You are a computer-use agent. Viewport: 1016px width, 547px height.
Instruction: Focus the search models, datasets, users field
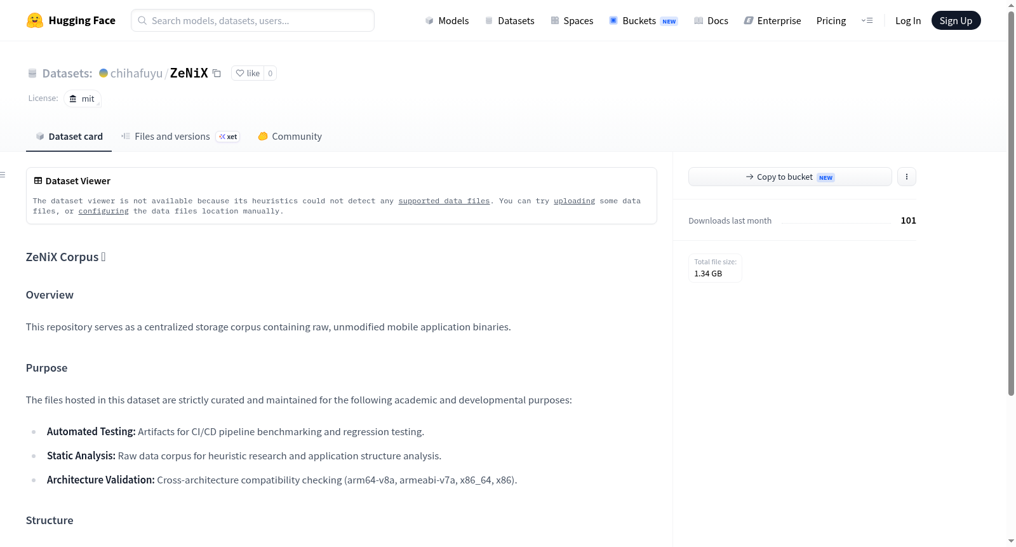tap(253, 20)
